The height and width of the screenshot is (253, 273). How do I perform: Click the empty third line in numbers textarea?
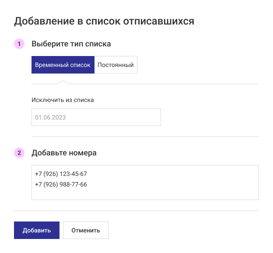click(x=87, y=194)
